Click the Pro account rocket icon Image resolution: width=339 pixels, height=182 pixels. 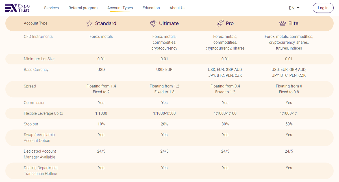point(220,23)
